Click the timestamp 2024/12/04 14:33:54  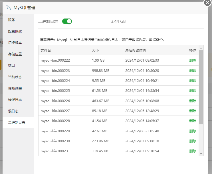142,91
